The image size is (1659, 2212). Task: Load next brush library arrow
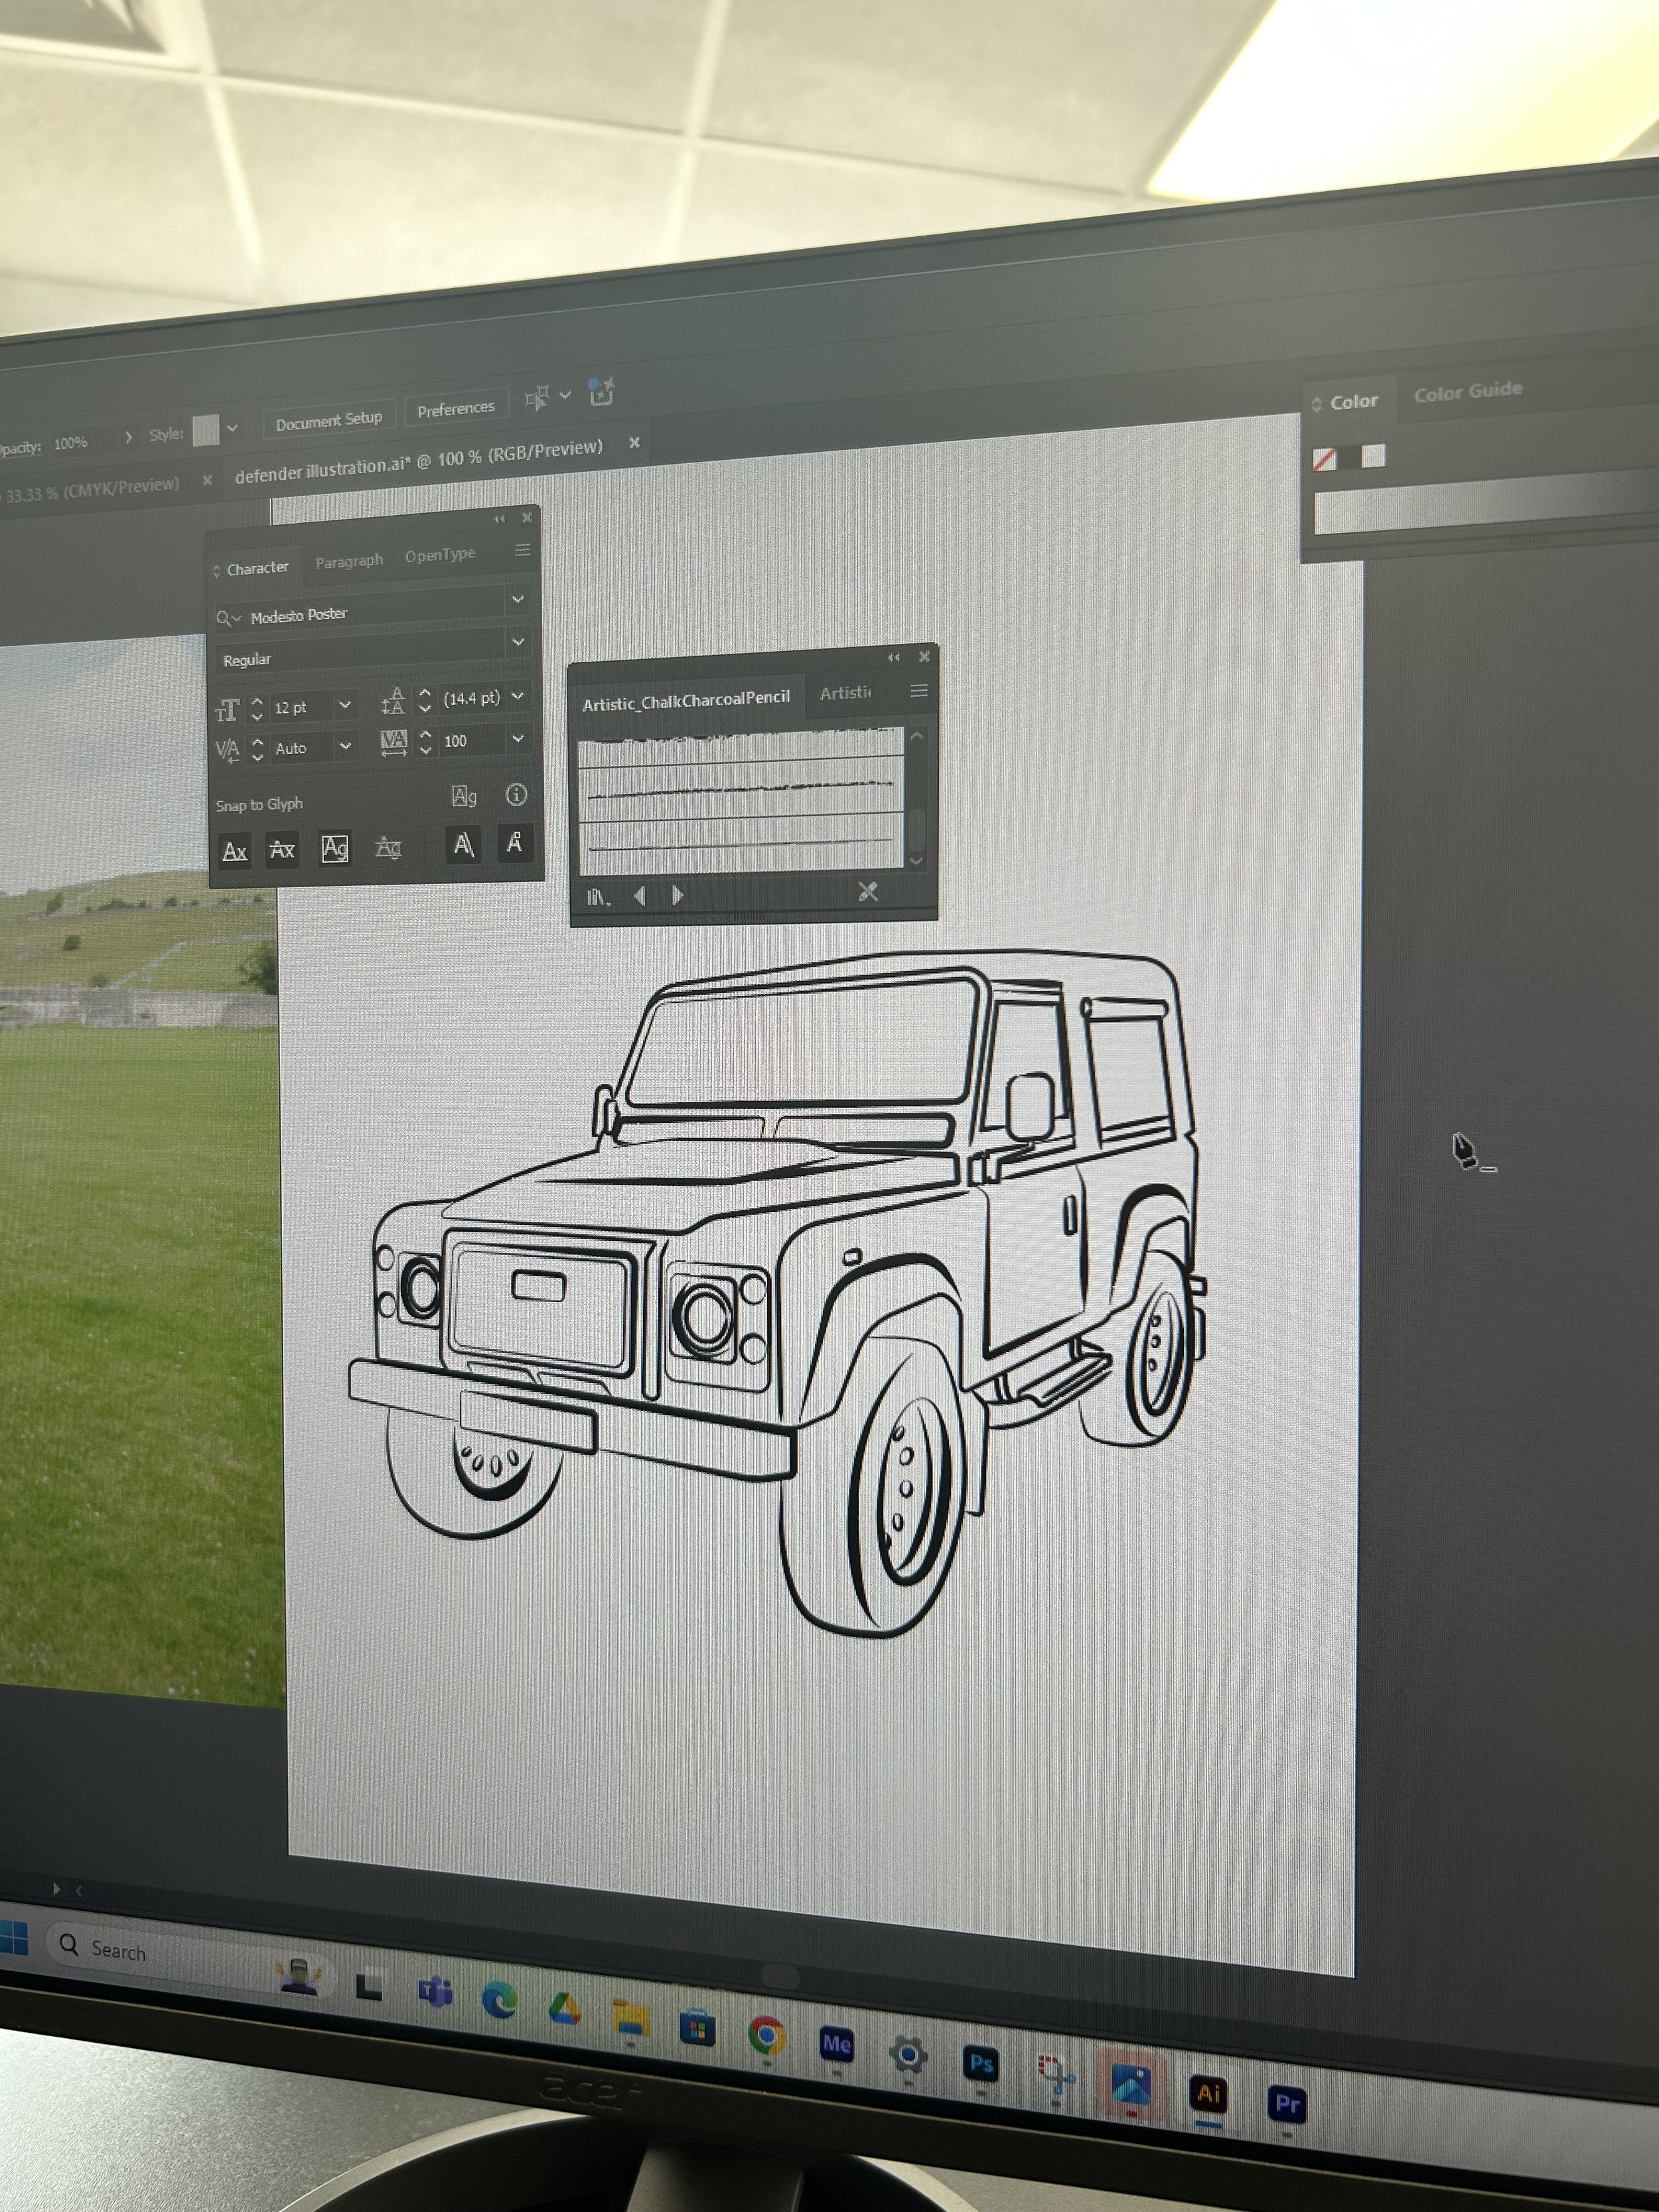pos(678,895)
